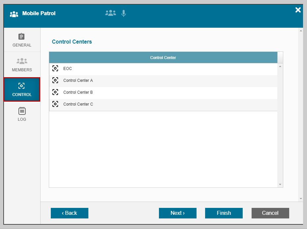Click the Control Center C row icon
This screenshot has width=307, height=229.
point(55,104)
